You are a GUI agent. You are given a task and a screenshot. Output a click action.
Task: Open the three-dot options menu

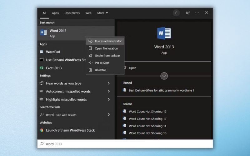197,13
